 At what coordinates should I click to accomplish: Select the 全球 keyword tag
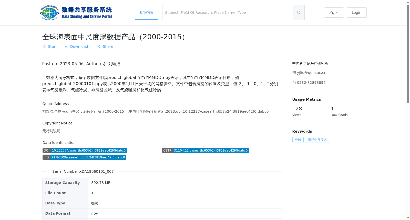[298, 140]
